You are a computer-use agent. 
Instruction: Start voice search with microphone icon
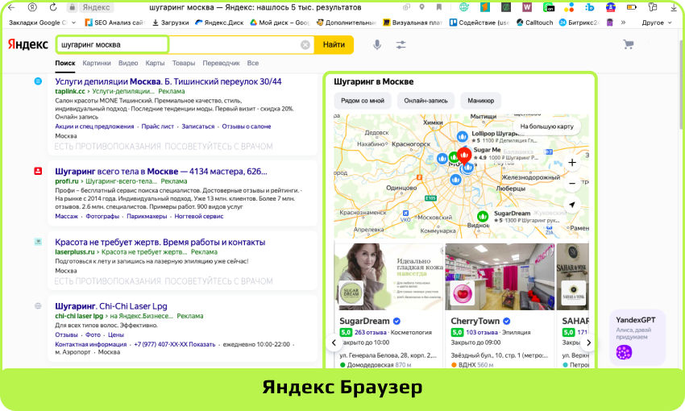point(377,44)
